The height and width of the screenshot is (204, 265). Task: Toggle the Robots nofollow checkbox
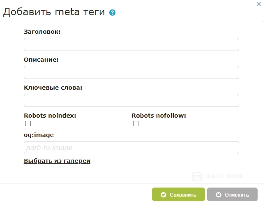tap(136, 124)
